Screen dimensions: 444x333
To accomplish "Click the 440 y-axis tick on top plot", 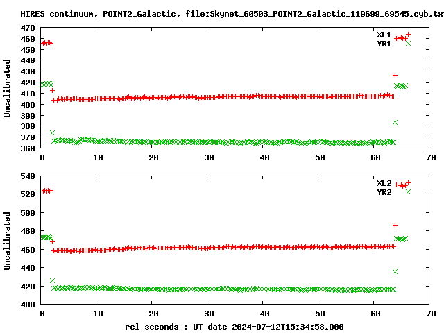I will pyautogui.click(x=28, y=60).
